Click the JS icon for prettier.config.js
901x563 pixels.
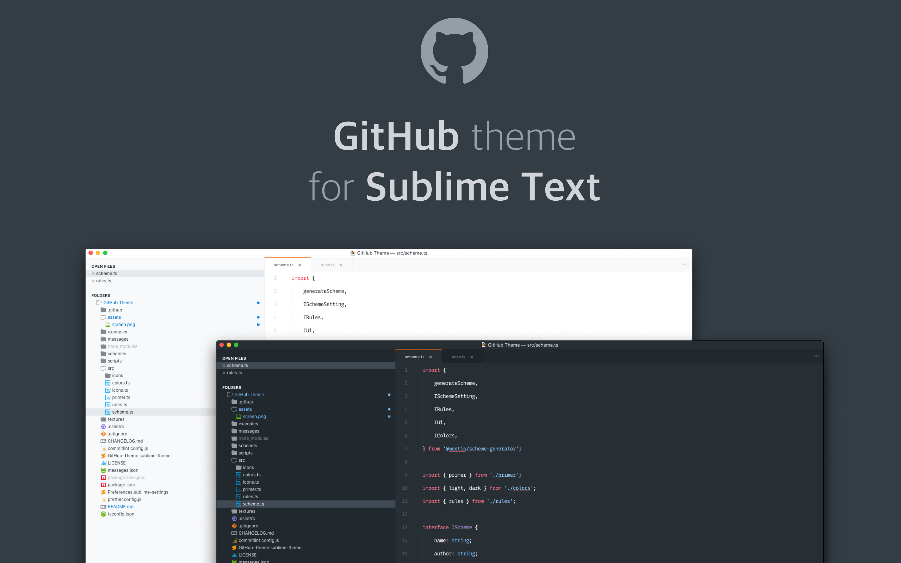(x=103, y=499)
